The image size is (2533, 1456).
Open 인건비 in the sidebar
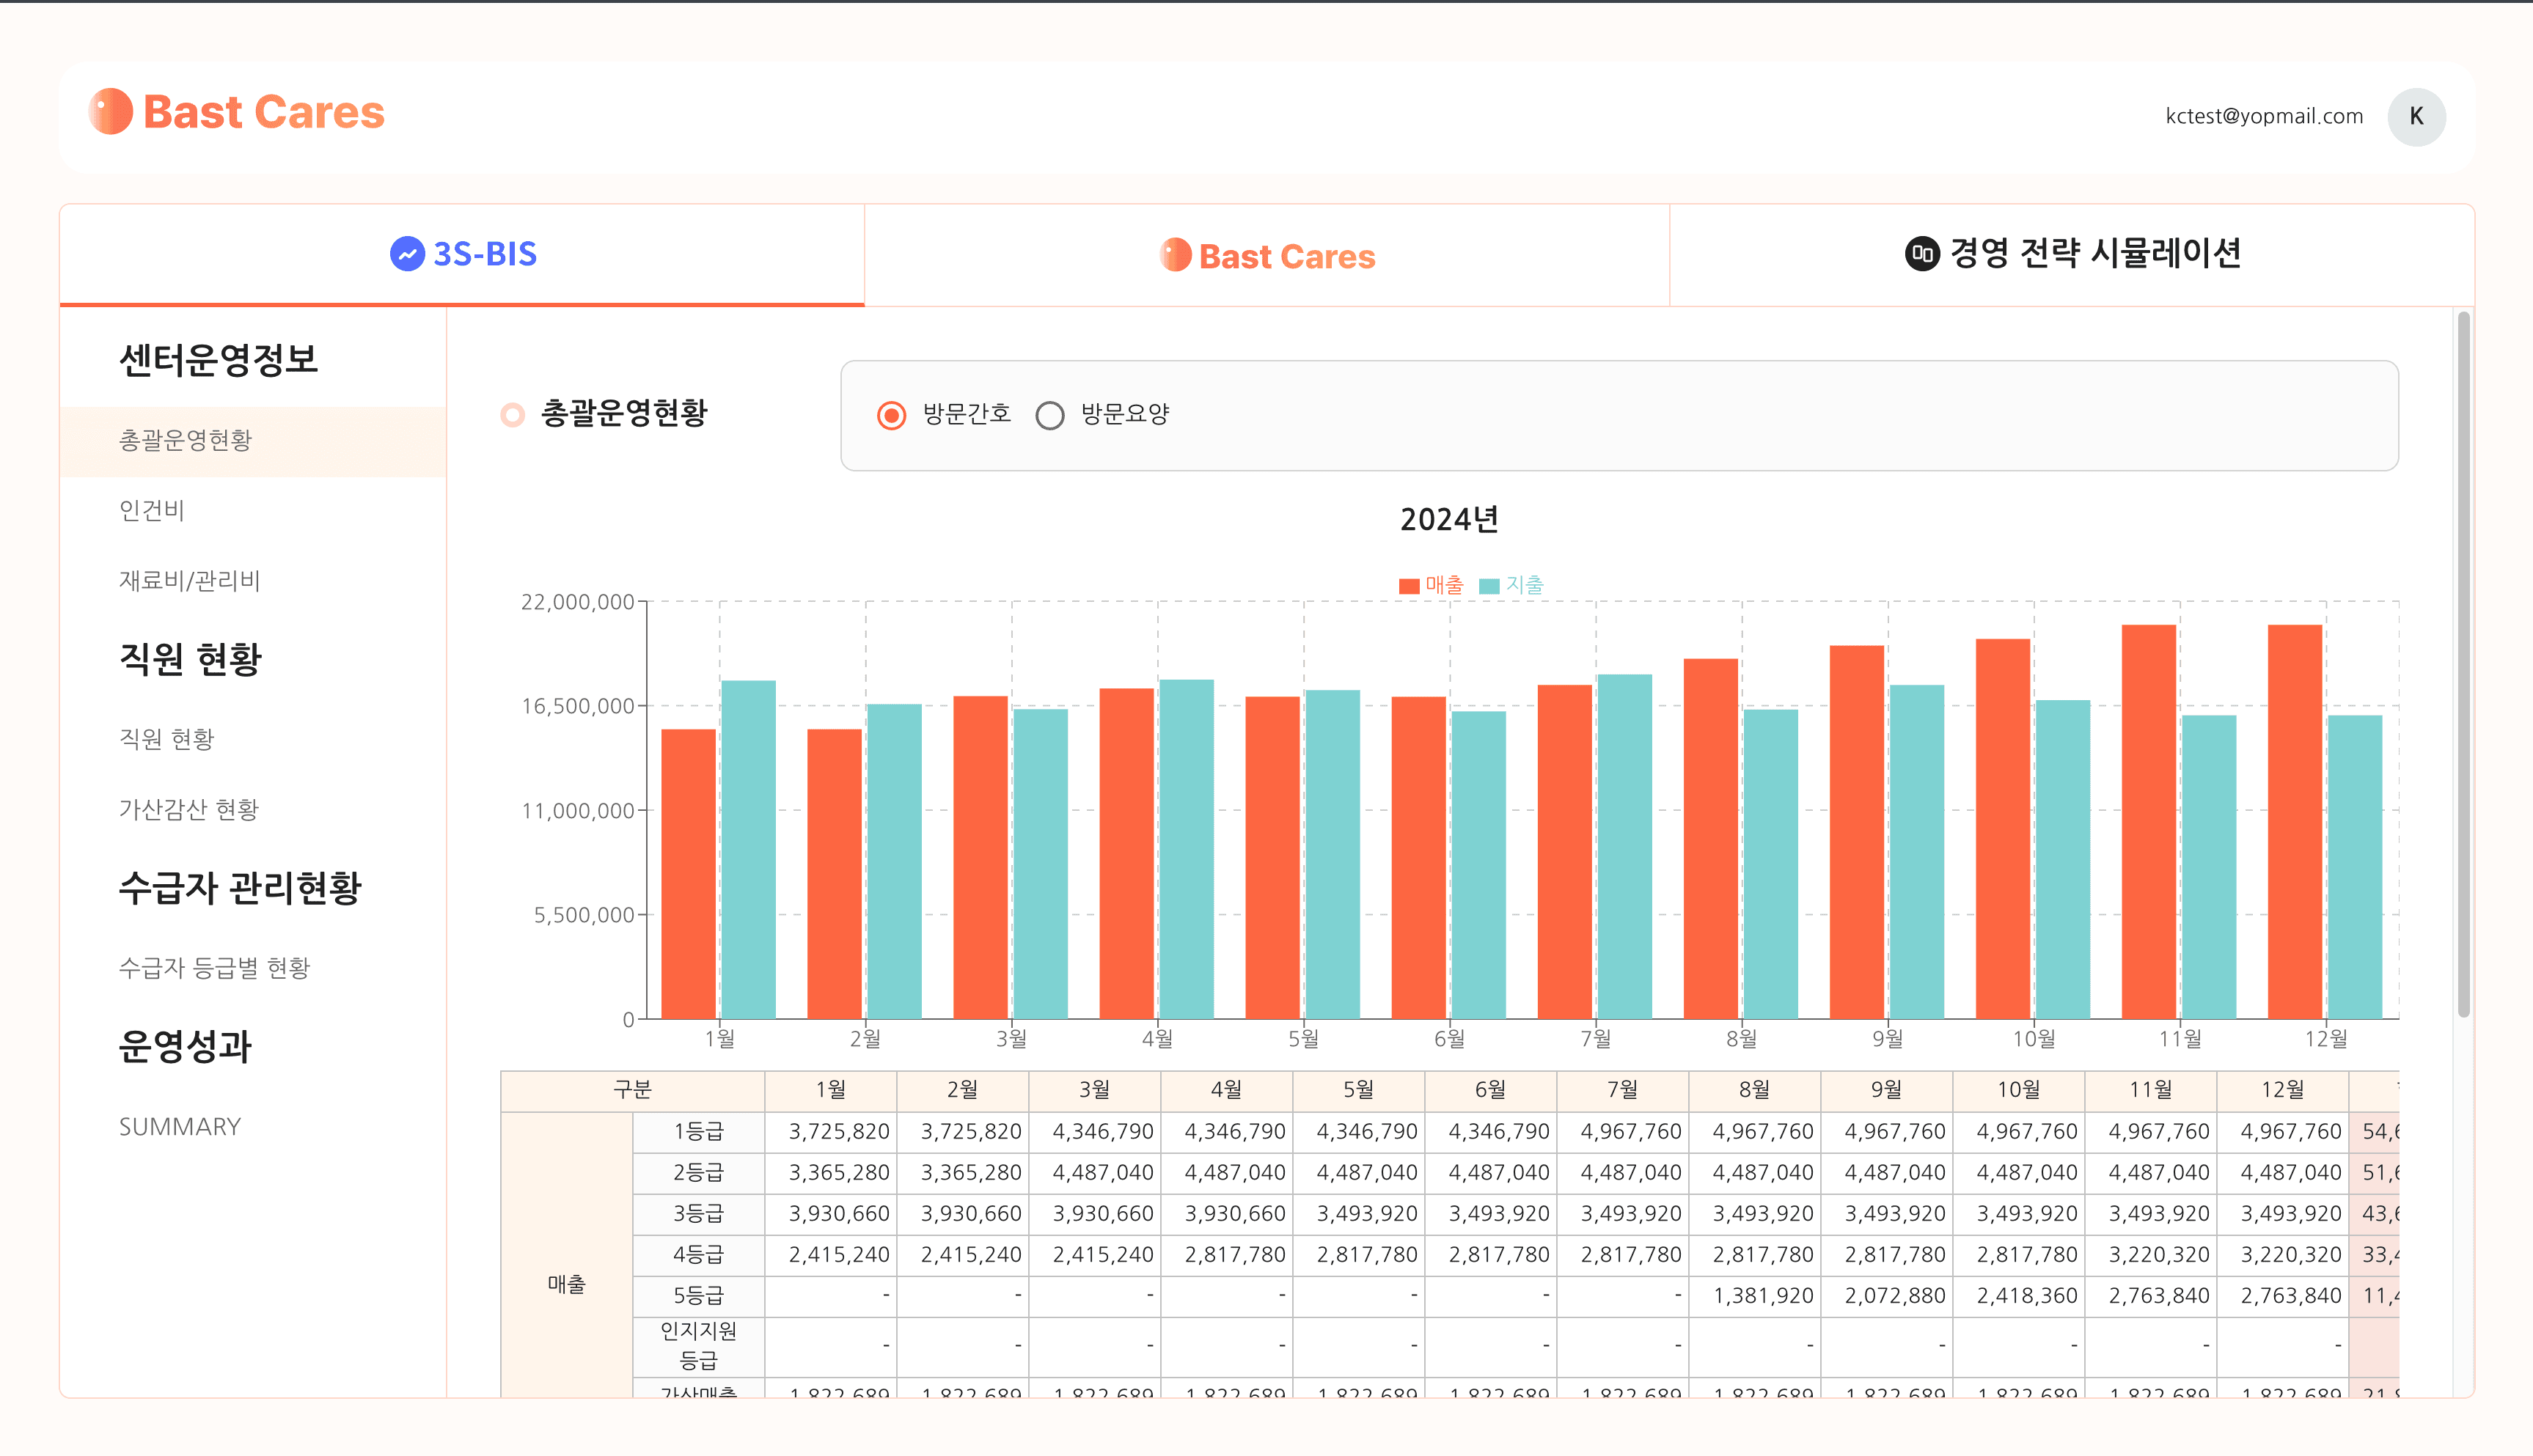click(x=152, y=510)
